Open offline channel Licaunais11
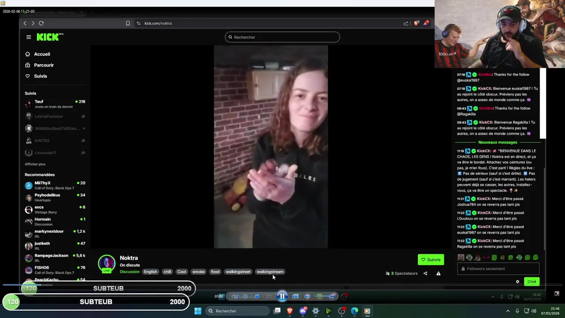 [x=55, y=152]
